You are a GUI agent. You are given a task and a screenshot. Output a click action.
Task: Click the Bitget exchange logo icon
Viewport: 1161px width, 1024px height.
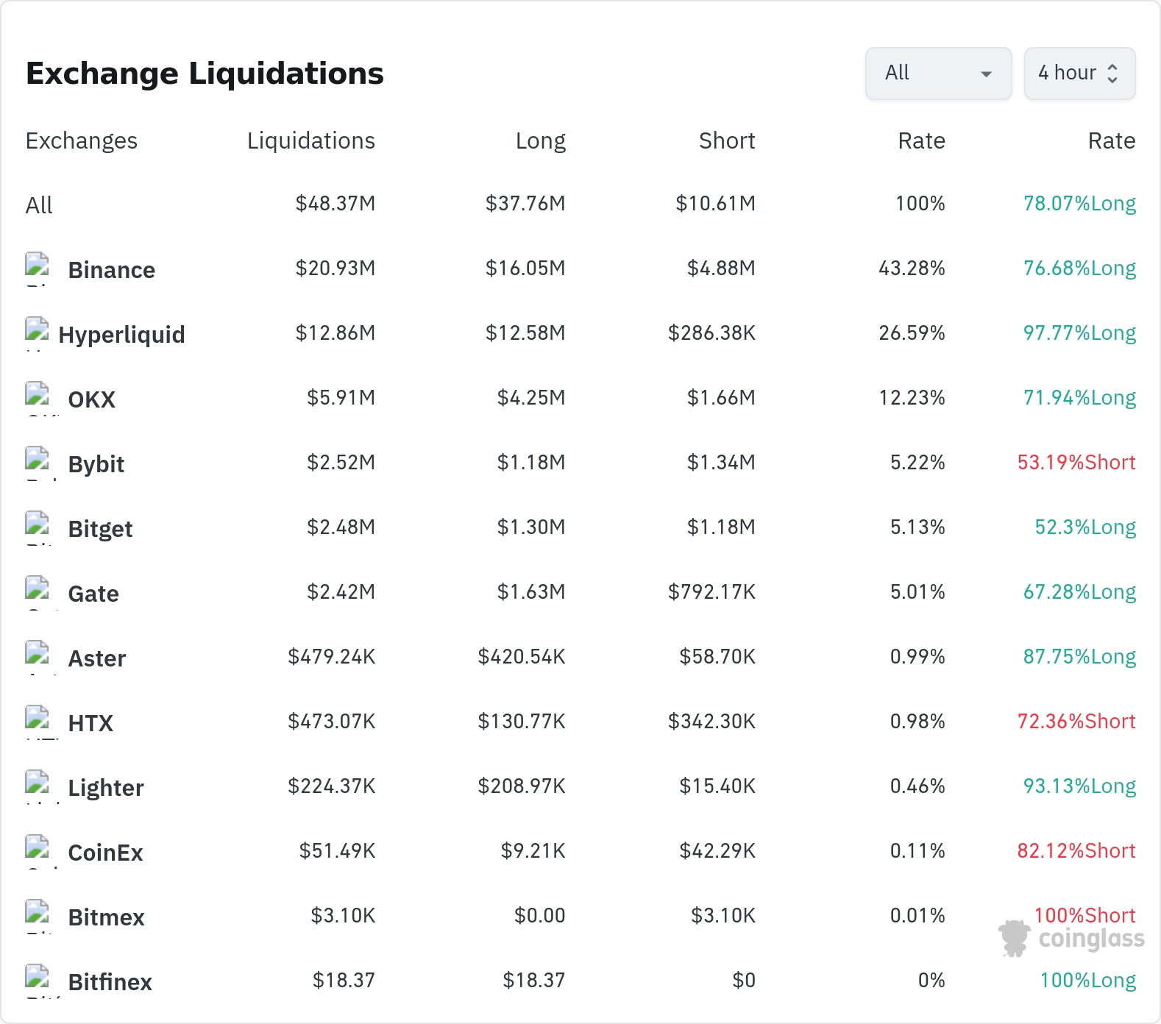point(38,527)
